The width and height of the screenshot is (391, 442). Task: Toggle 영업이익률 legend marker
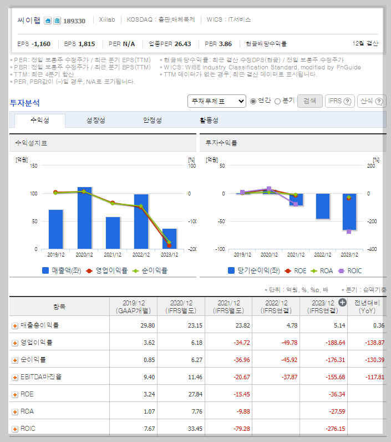coord(89,271)
